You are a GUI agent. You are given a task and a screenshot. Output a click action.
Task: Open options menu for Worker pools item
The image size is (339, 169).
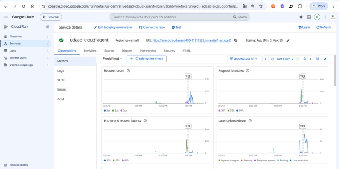tap(48, 58)
